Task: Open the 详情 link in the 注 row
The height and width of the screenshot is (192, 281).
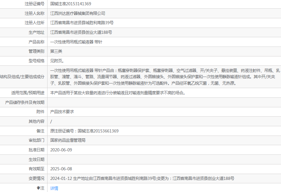Action: (54, 188)
